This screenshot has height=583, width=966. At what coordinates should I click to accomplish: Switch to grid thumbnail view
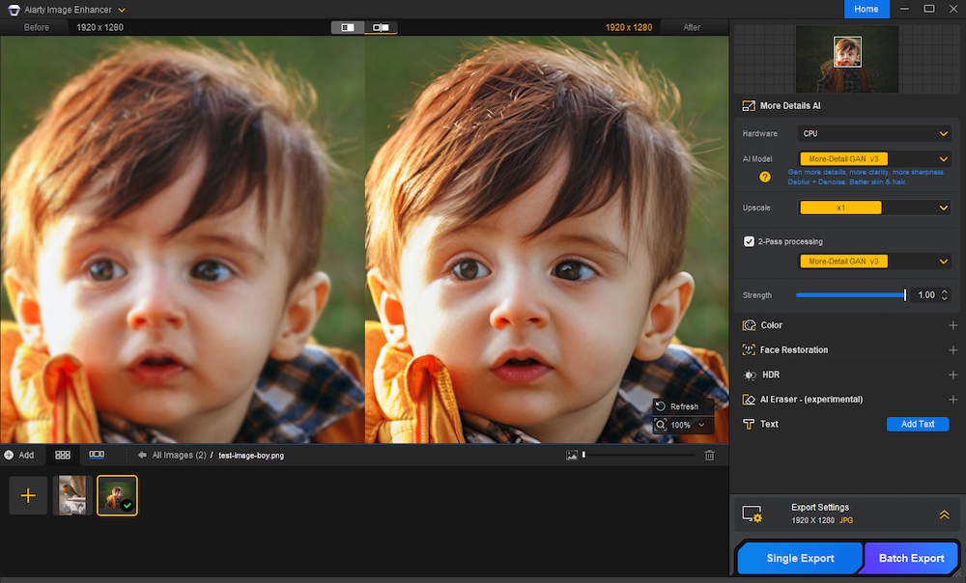pyautogui.click(x=63, y=455)
